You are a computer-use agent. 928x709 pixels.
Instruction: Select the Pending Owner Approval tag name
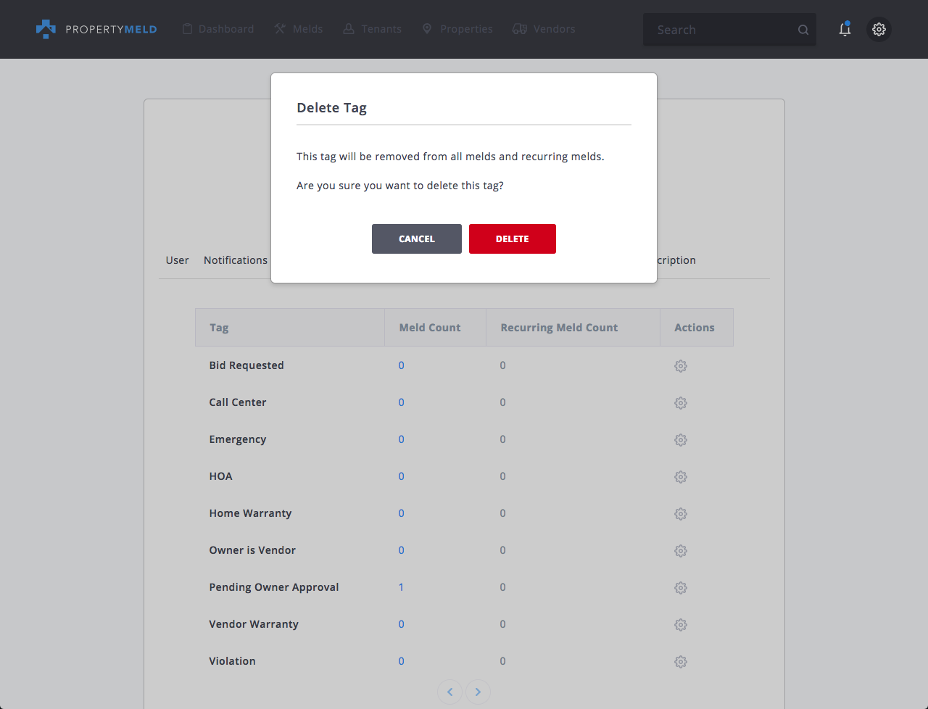pos(274,587)
